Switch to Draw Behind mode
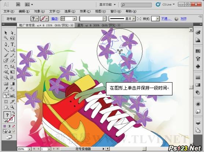Viewport: 204px width, 152px height. (x=9, y=131)
